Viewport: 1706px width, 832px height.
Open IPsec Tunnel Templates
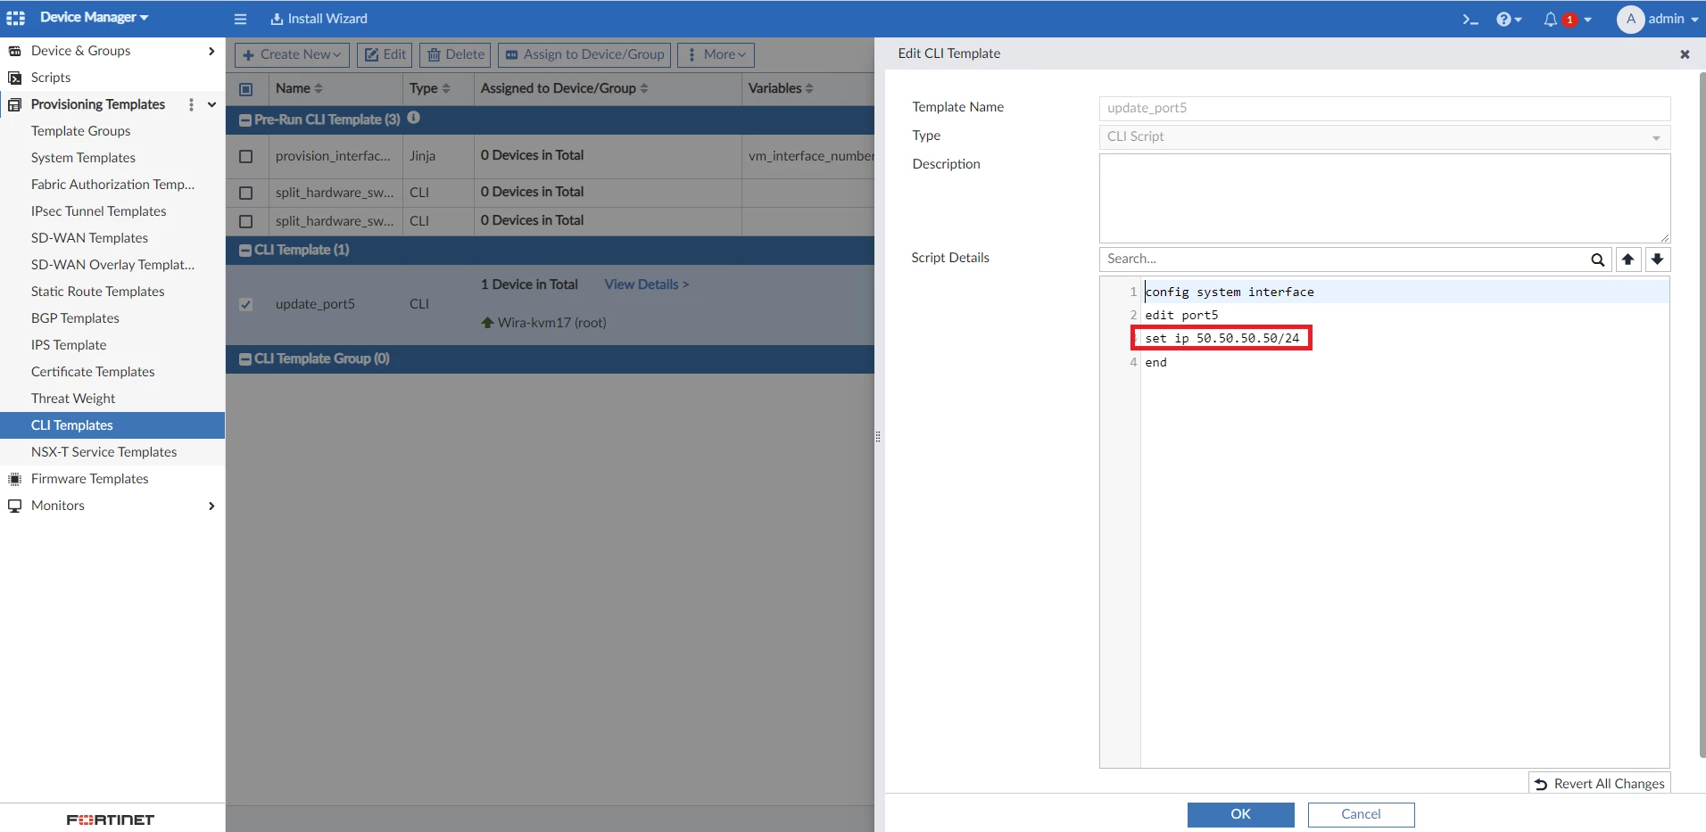[x=98, y=211]
